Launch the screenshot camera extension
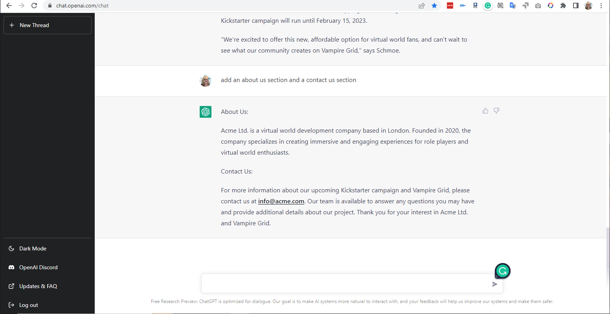The width and height of the screenshot is (610, 314). [x=538, y=5]
